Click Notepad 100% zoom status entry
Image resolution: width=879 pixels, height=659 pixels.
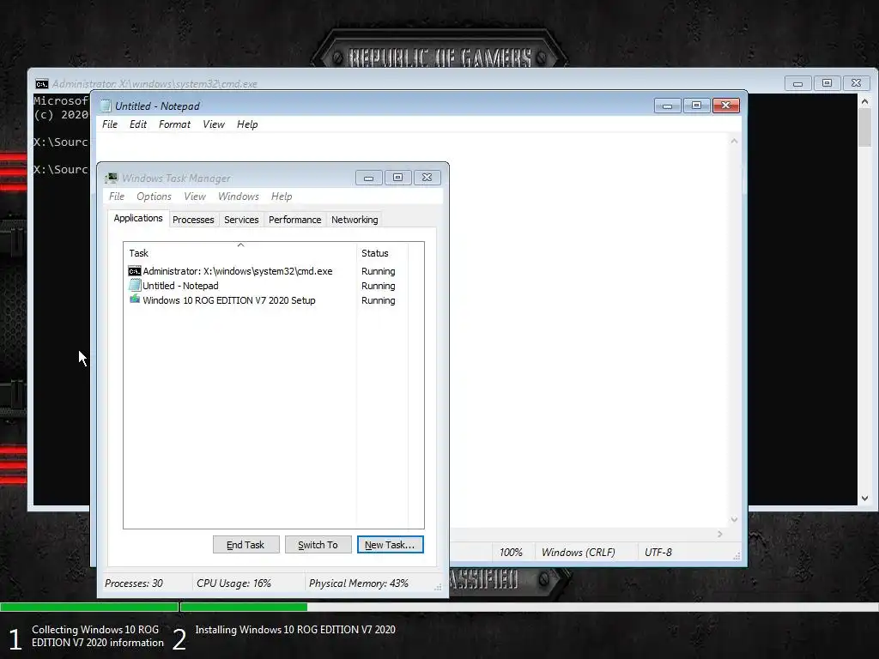[x=511, y=553]
